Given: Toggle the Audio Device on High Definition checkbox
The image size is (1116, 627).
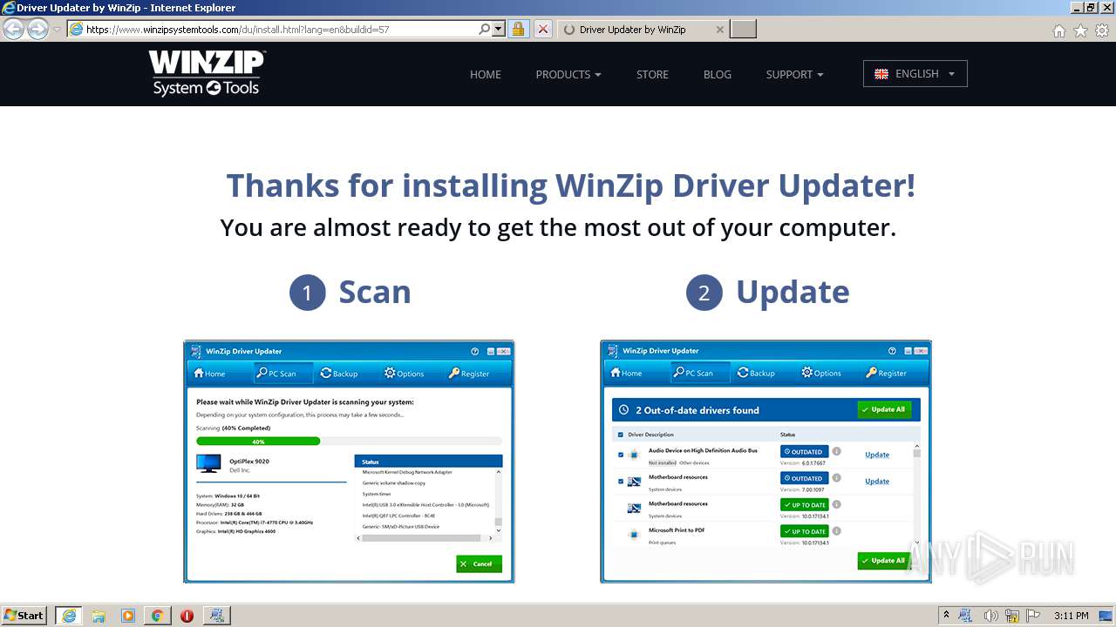Looking at the screenshot, I should [621, 455].
